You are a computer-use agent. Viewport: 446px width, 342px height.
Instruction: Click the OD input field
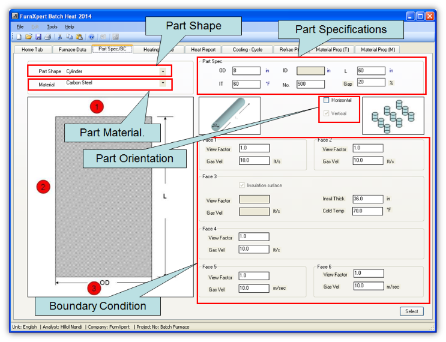246,71
